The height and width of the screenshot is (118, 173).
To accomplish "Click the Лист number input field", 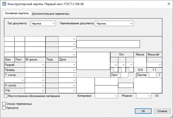I will [124, 75].
